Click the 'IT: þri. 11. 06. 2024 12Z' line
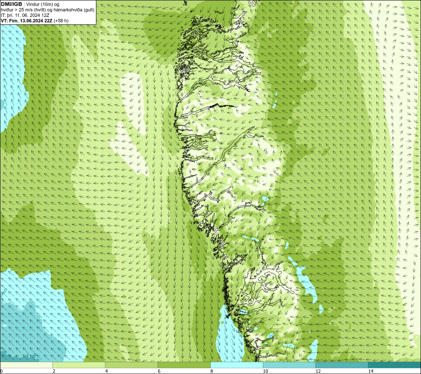This screenshot has height=374, width=421. pos(25,15)
